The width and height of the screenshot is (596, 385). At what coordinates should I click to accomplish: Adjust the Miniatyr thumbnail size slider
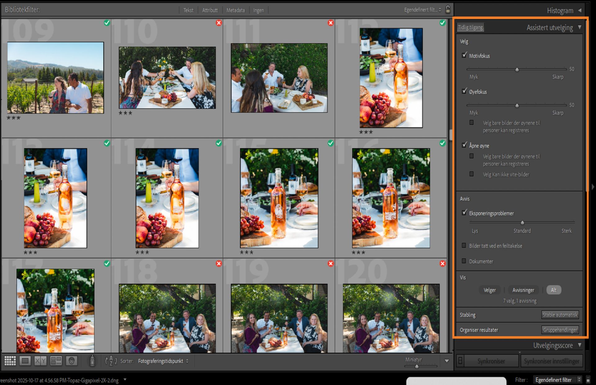417,366
